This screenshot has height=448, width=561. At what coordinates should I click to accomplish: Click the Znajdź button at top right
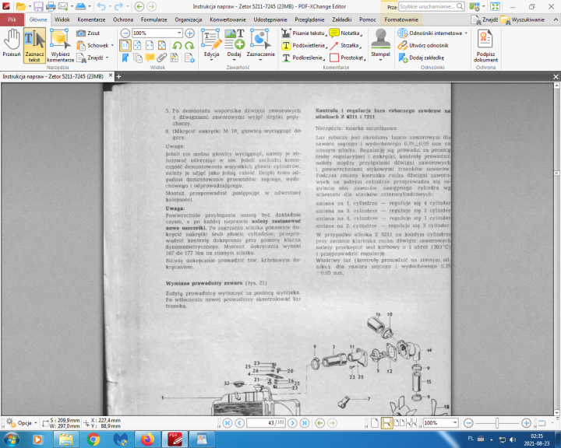485,18
